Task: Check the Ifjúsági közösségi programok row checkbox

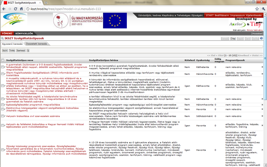Action: point(2,150)
